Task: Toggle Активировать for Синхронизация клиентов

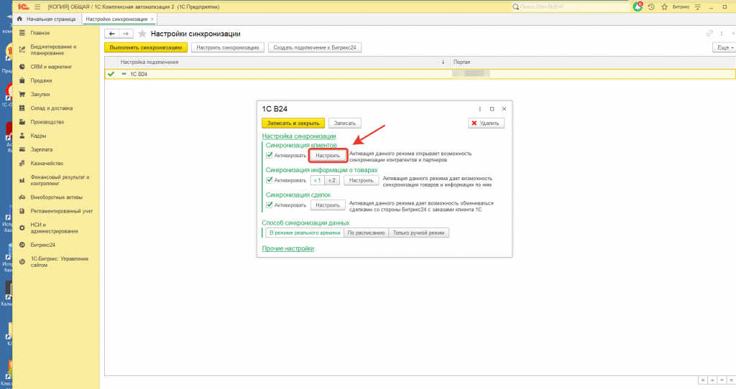Action: pos(270,155)
